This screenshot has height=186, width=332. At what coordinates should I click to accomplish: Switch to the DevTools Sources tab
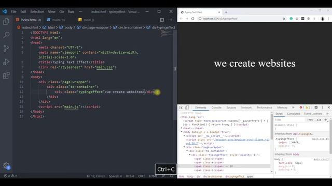coord(231,107)
